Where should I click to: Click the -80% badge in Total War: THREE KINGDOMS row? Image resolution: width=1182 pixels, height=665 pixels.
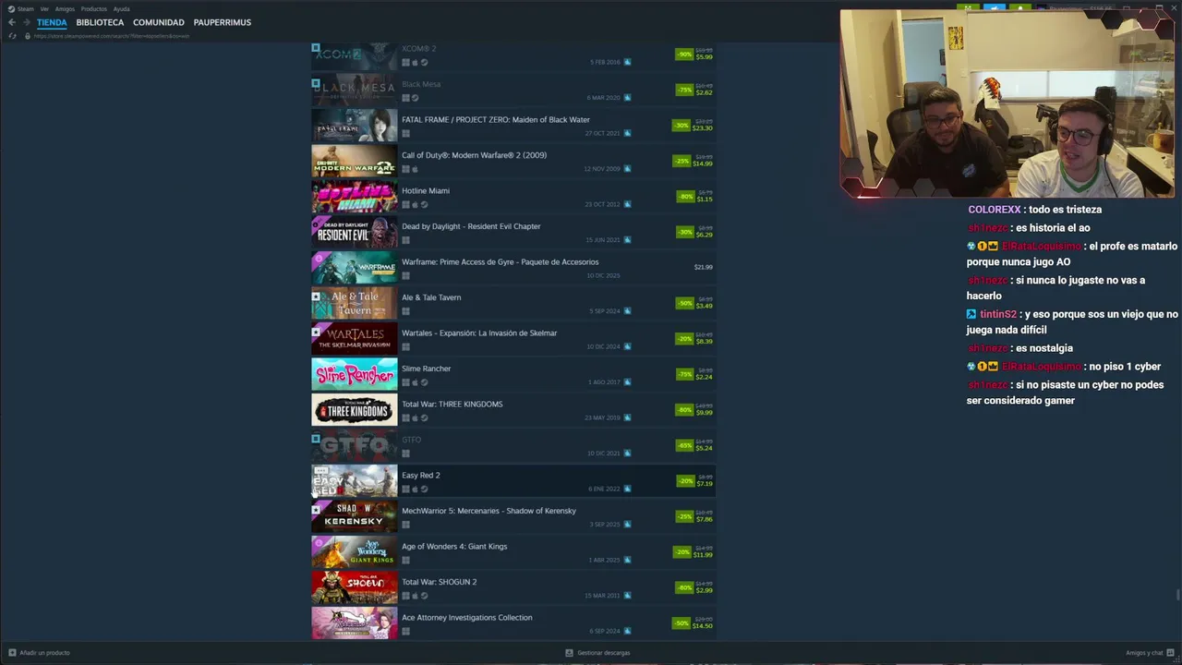pyautogui.click(x=684, y=409)
